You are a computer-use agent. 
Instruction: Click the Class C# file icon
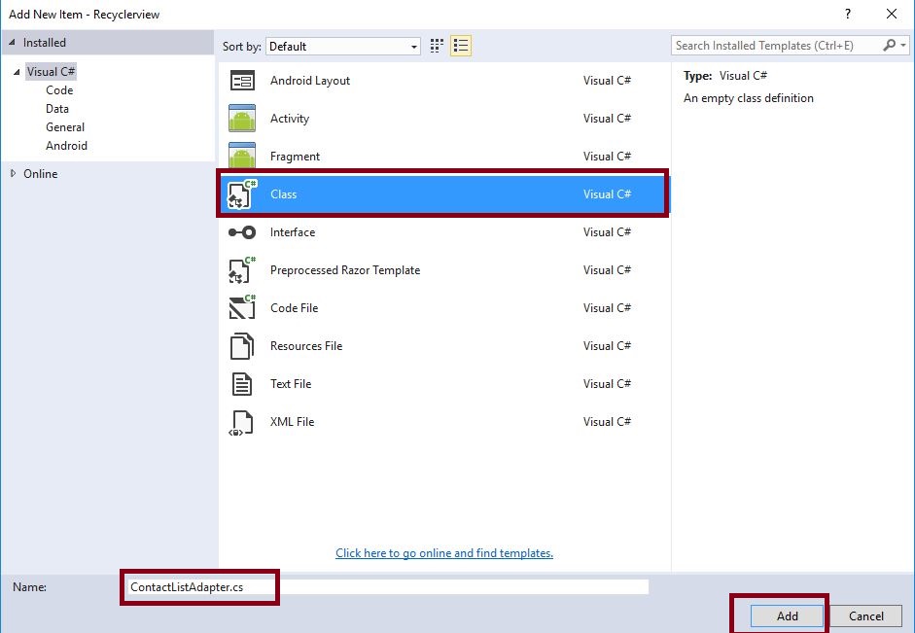[242, 194]
